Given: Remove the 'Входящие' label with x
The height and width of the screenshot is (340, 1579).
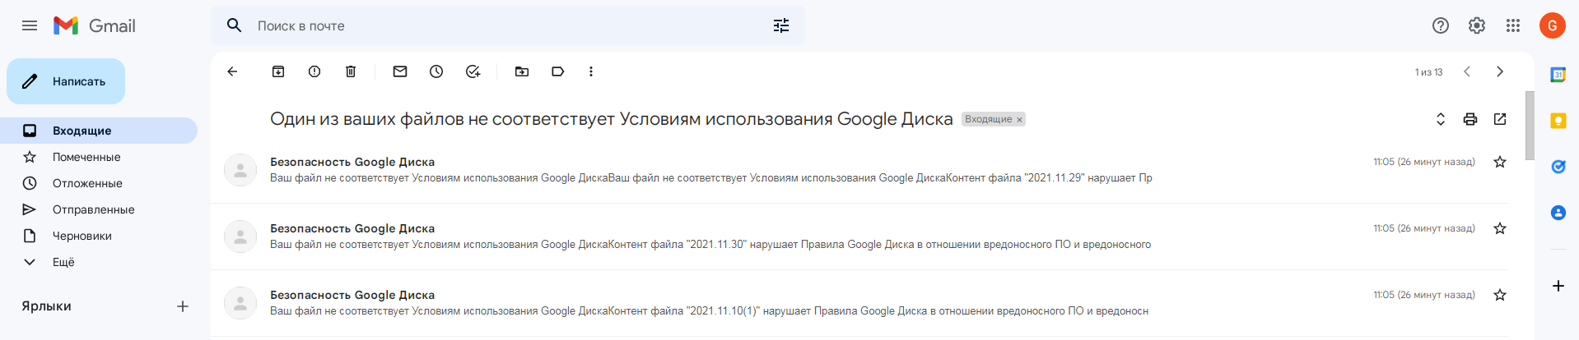Looking at the screenshot, I should tap(1019, 120).
